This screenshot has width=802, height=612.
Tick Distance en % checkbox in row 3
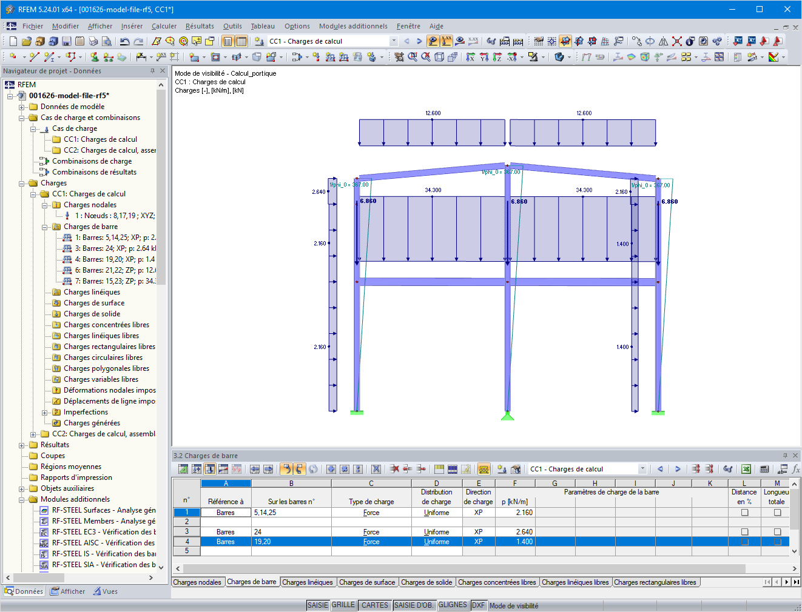(744, 532)
